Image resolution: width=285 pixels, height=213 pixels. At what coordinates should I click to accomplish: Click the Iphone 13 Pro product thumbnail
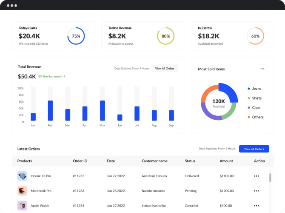click(x=22, y=176)
